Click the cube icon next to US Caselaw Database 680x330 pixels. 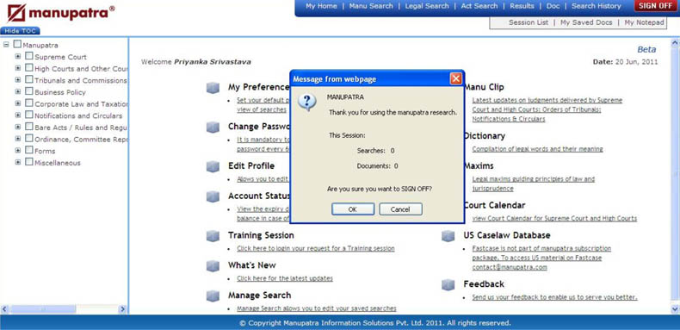tap(448, 236)
